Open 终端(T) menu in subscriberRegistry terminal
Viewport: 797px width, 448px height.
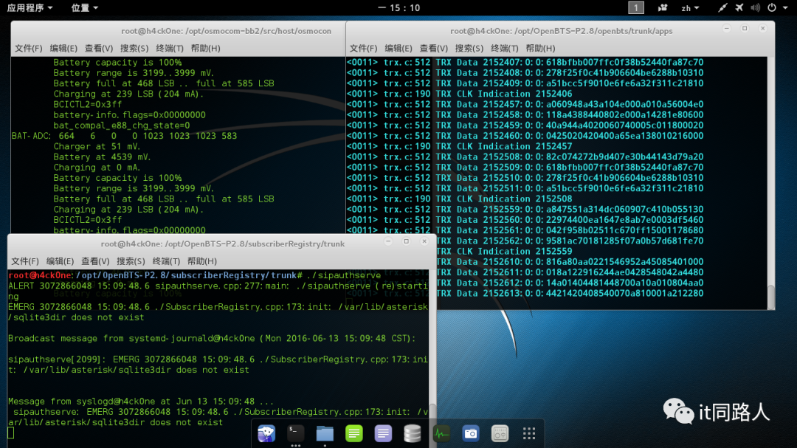coord(166,261)
